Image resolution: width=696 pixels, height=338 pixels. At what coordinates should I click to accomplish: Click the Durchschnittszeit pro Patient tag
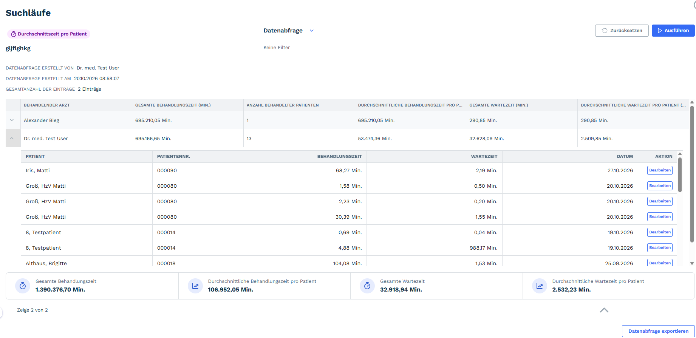(x=49, y=34)
